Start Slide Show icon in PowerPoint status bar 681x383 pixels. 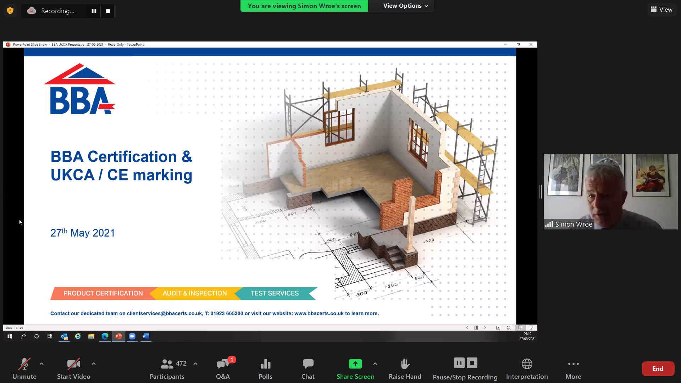click(531, 328)
